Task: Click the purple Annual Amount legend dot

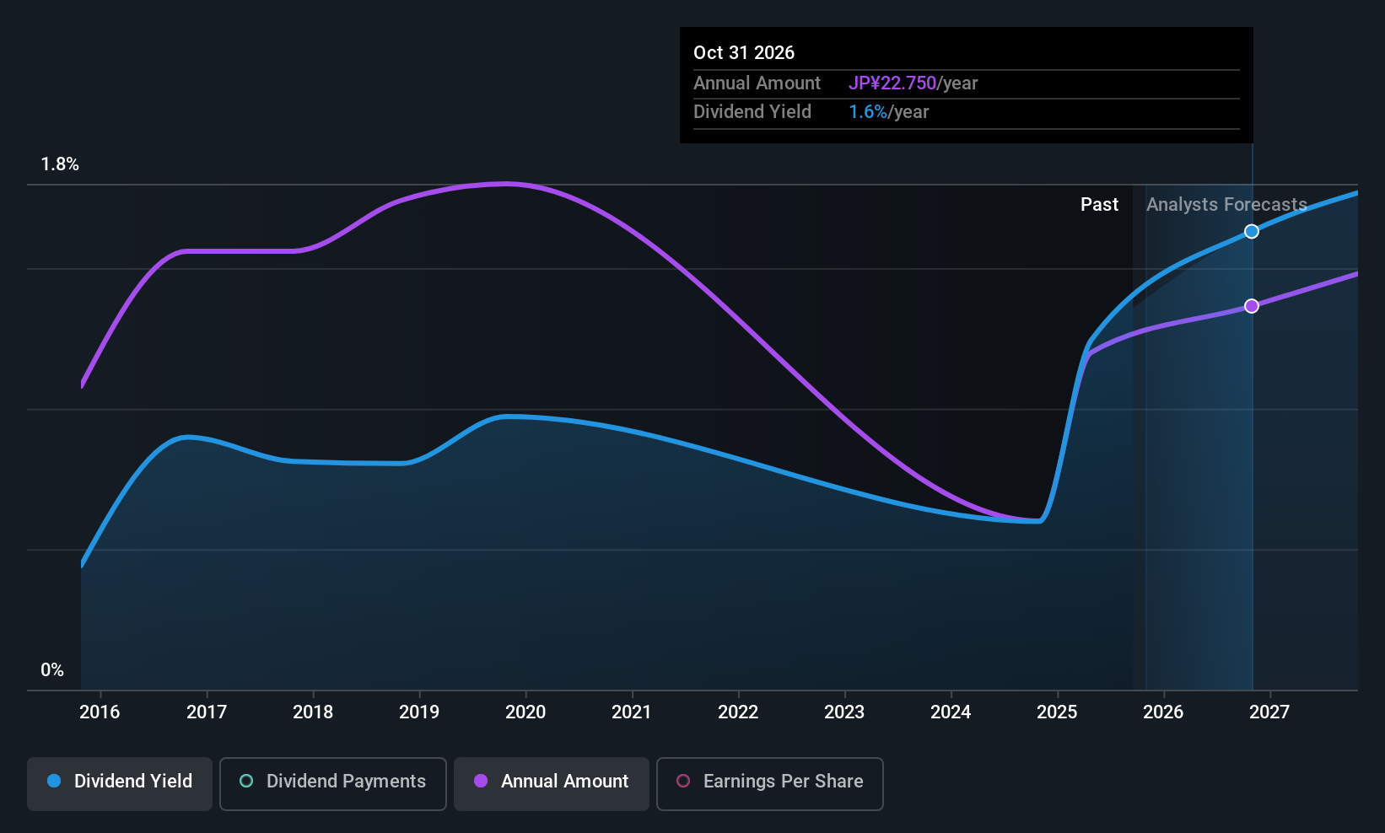Action: 481,781
